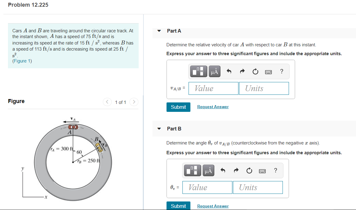Open the units (μÅ) symbol menu in Part B
356x210 pixels.
pyautogui.click(x=208, y=170)
